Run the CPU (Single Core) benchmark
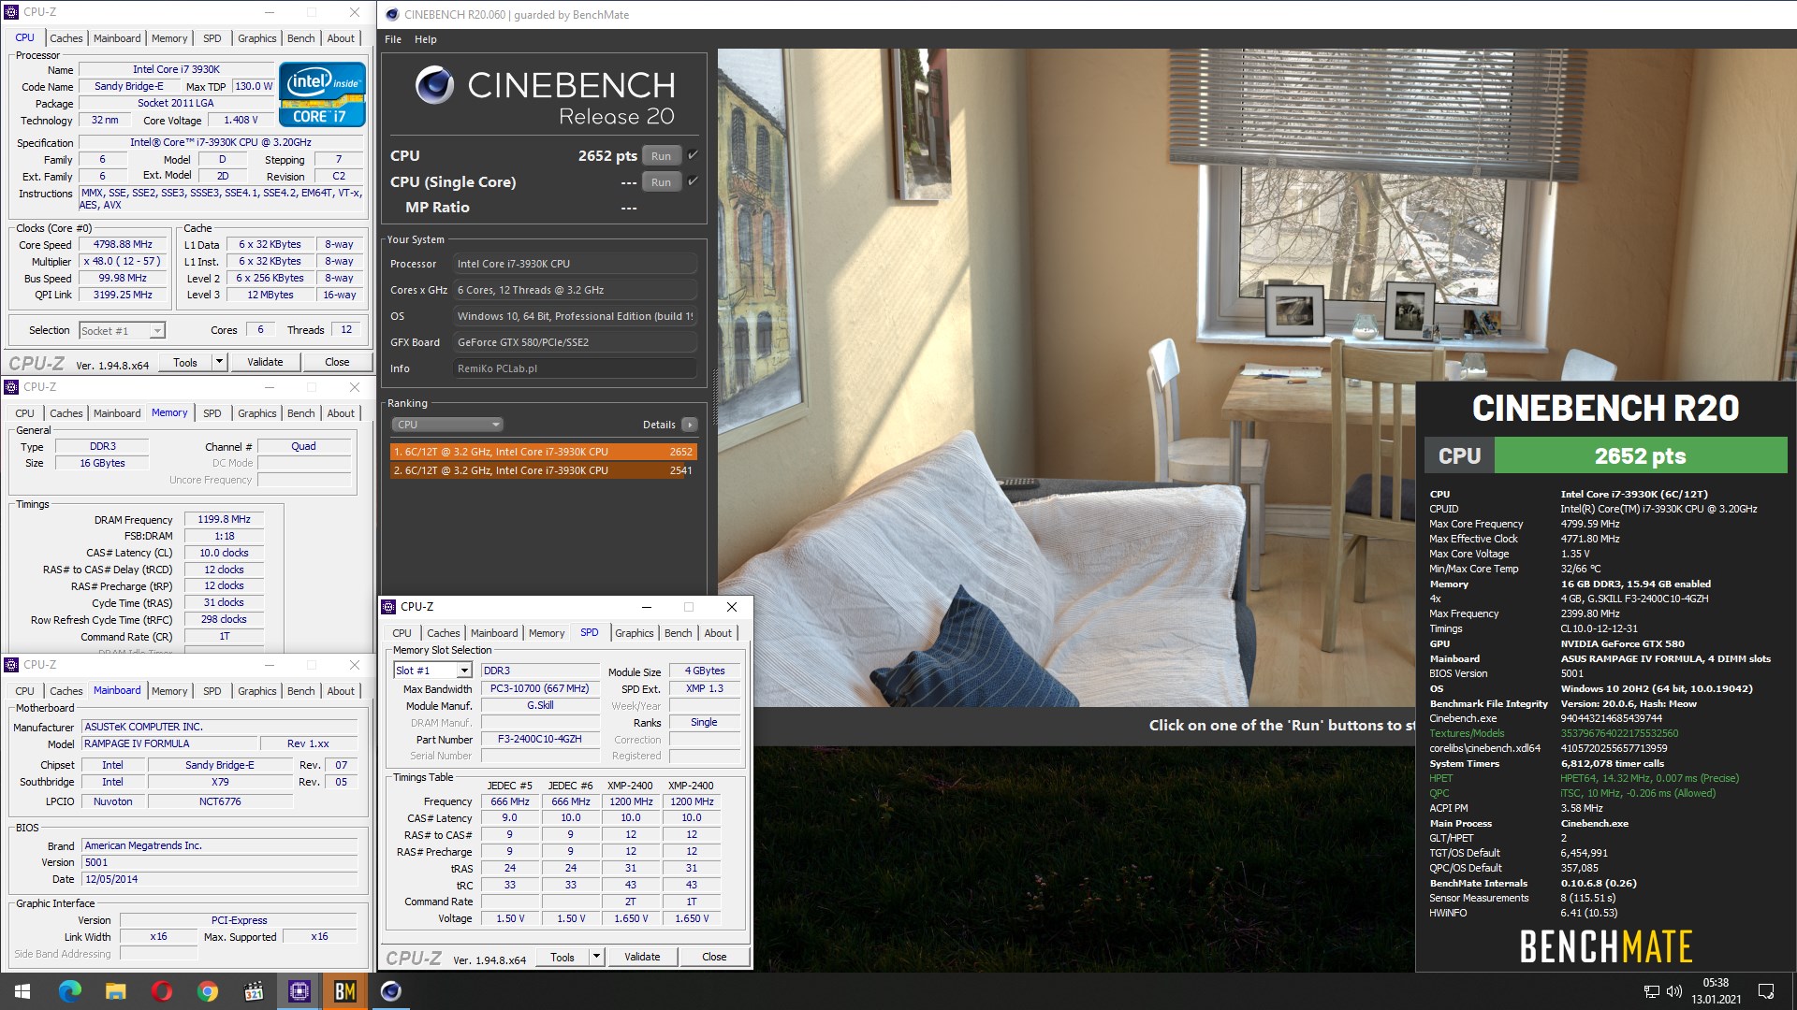Viewport: 1797px width, 1010px height. [x=661, y=182]
